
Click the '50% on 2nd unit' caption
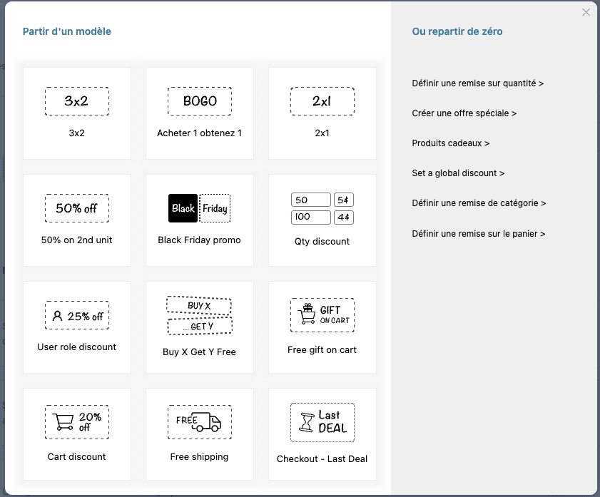coord(76,240)
